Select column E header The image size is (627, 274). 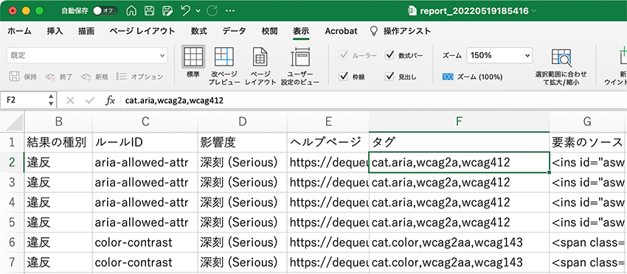(x=328, y=122)
